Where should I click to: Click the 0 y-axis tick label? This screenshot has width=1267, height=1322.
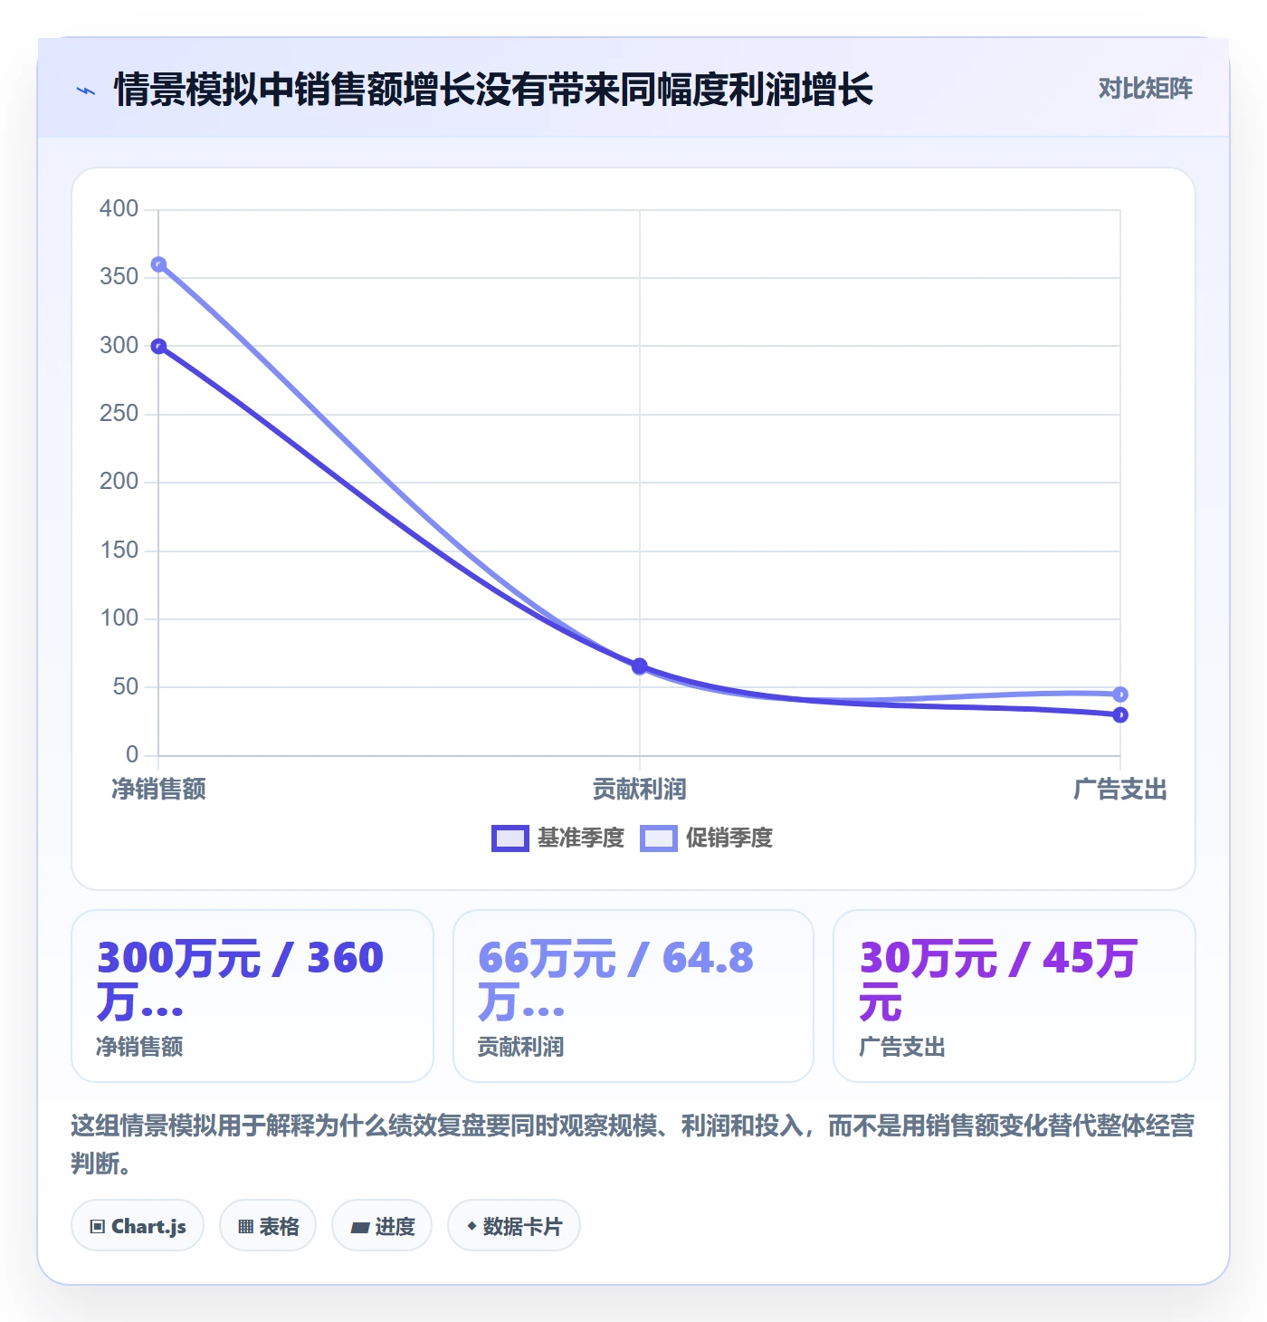click(132, 755)
